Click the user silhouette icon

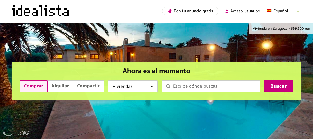(227, 11)
